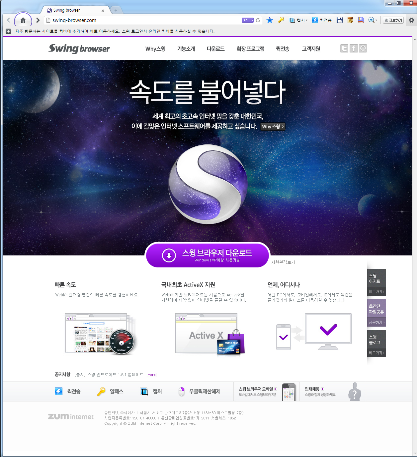Open a new tab with plus button
417x457 pixels.
(x=116, y=10)
